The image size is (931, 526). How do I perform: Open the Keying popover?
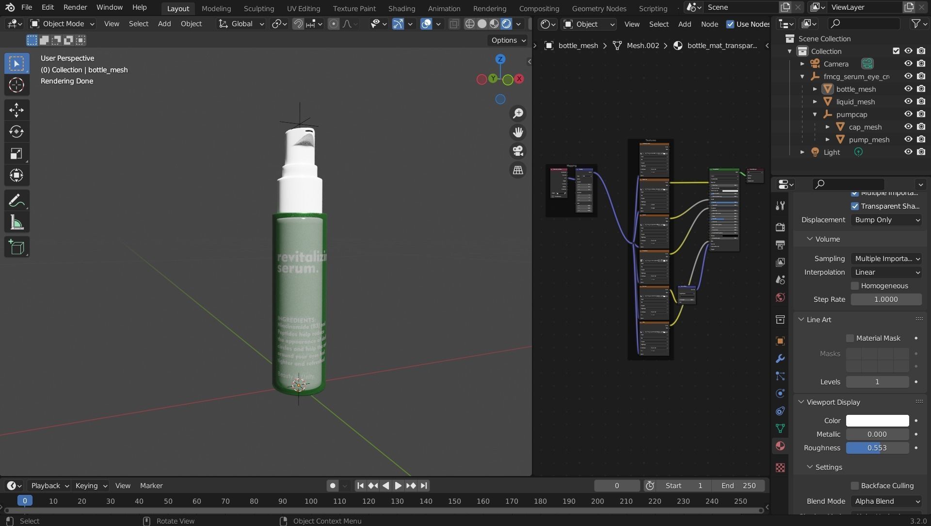91,486
